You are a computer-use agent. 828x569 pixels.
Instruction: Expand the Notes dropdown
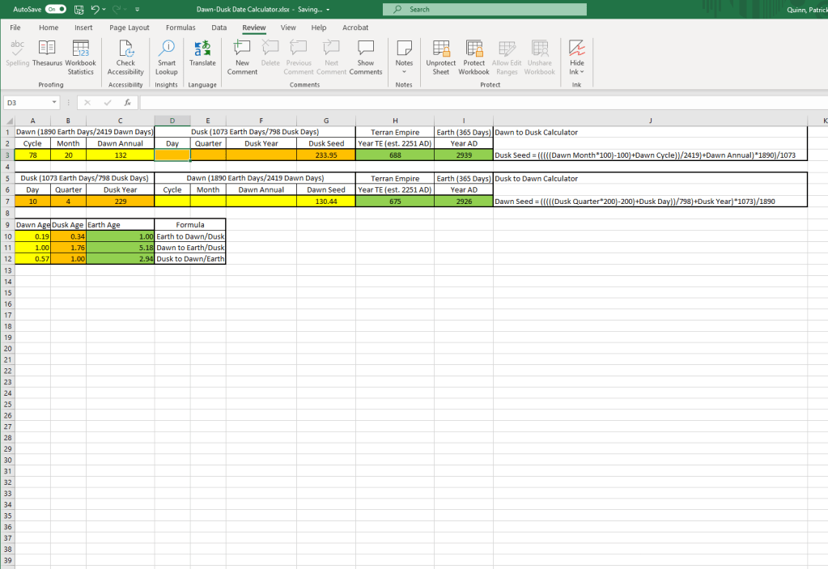click(x=404, y=55)
